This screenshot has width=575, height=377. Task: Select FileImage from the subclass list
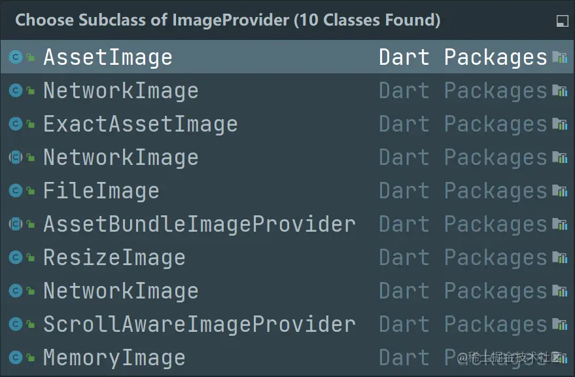click(101, 190)
